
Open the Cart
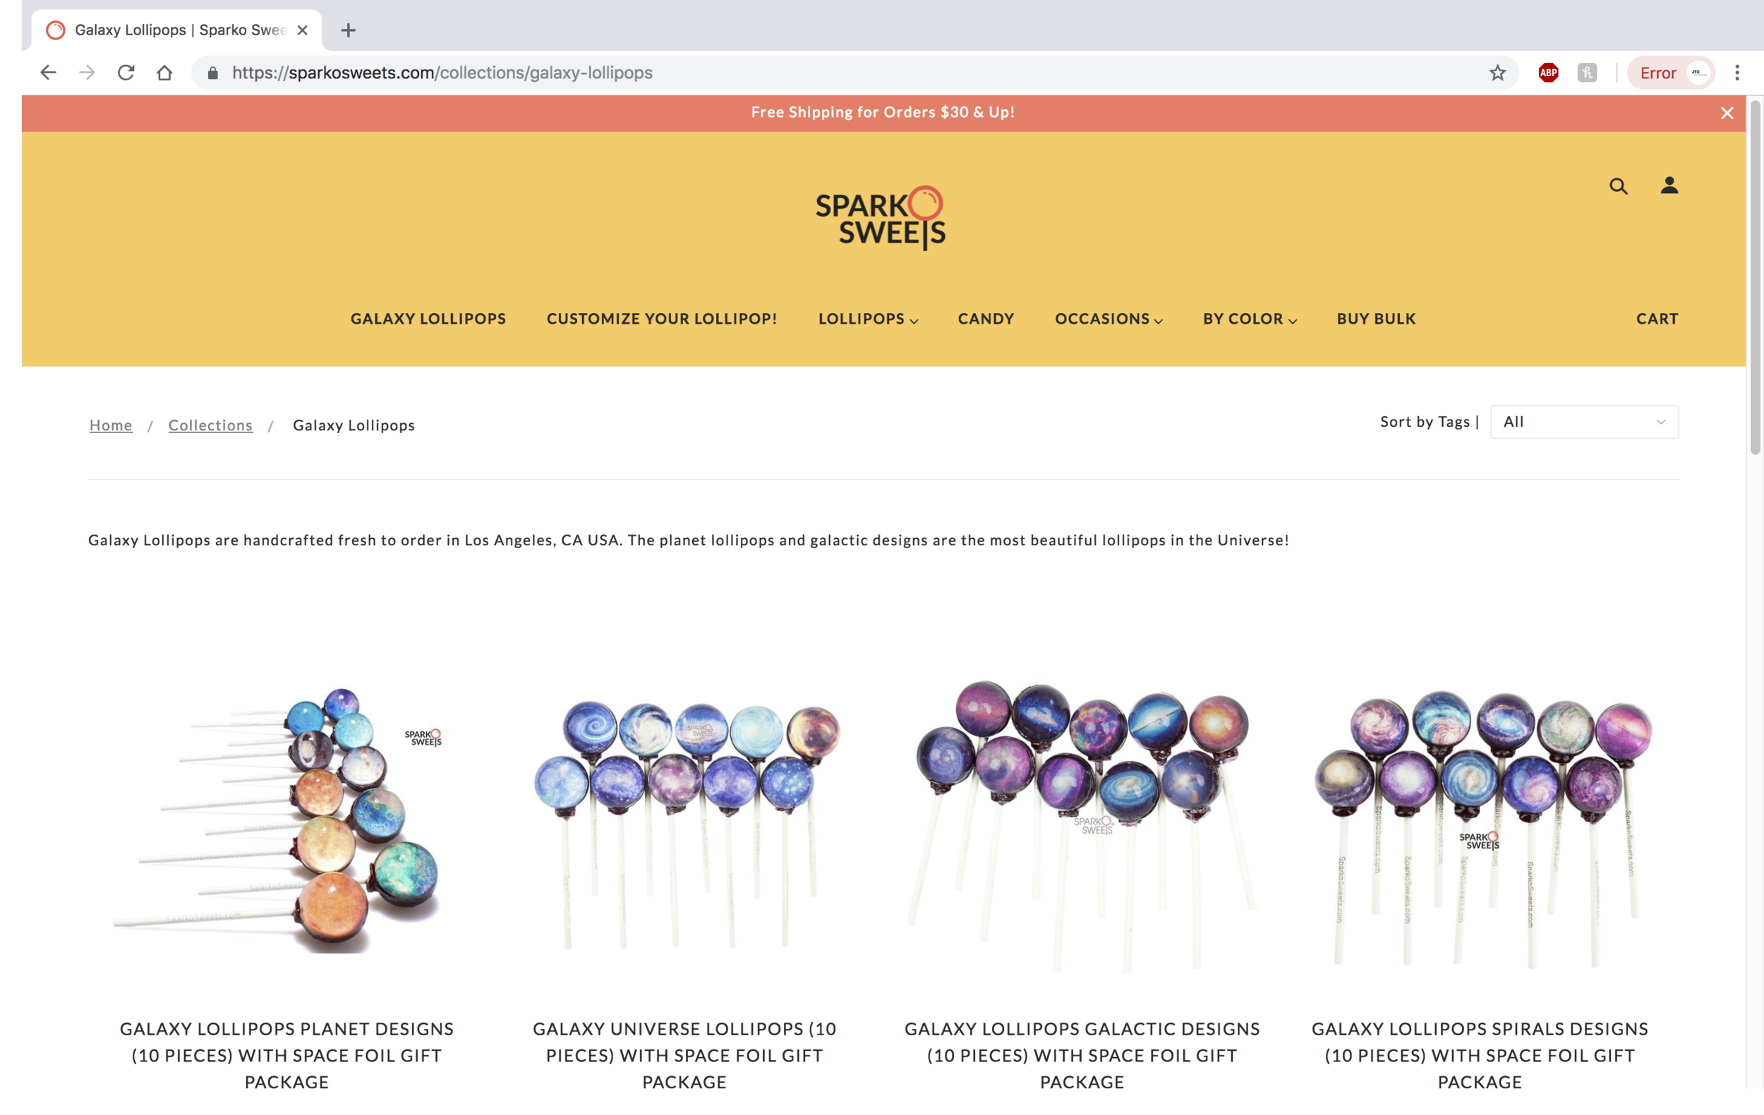click(1657, 319)
